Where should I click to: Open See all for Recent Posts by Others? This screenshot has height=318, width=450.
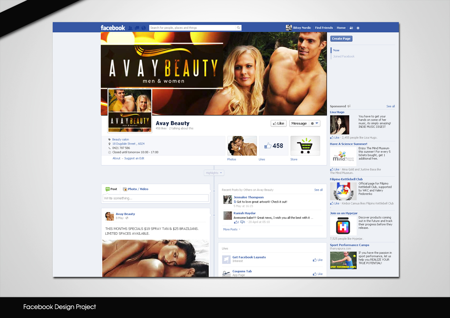click(x=318, y=190)
